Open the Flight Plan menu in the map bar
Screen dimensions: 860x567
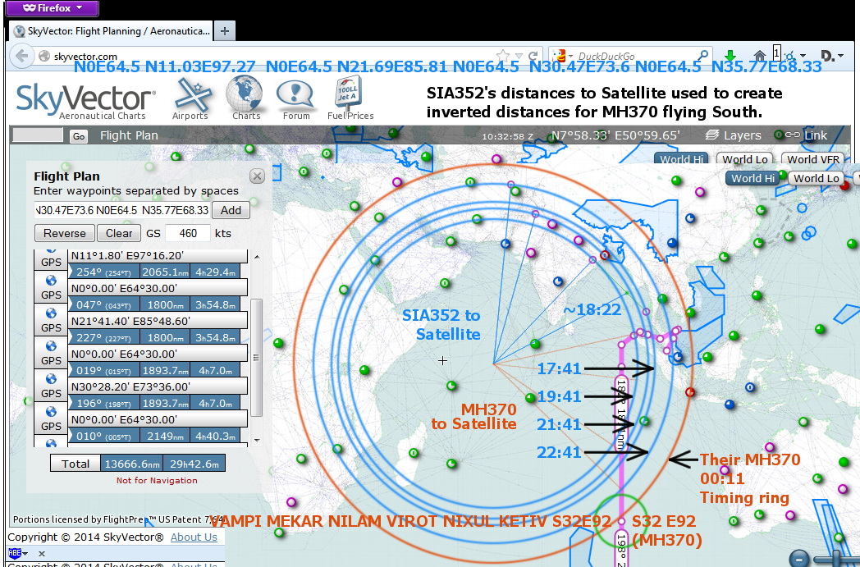pos(129,135)
